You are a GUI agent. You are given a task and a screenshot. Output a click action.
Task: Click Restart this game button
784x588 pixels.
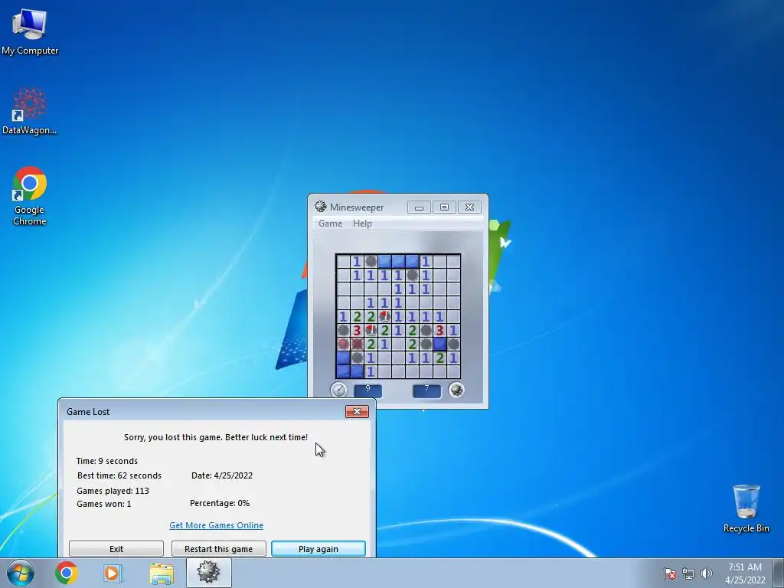[x=218, y=548]
